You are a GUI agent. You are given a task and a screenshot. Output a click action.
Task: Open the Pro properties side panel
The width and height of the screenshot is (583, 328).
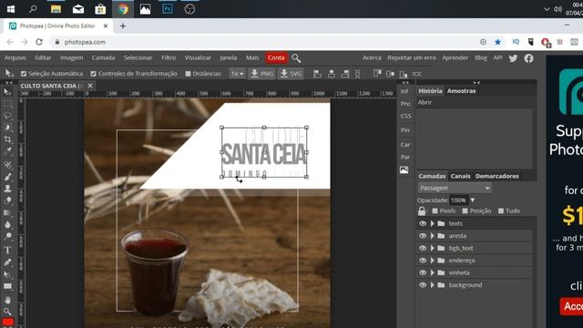coord(405,104)
